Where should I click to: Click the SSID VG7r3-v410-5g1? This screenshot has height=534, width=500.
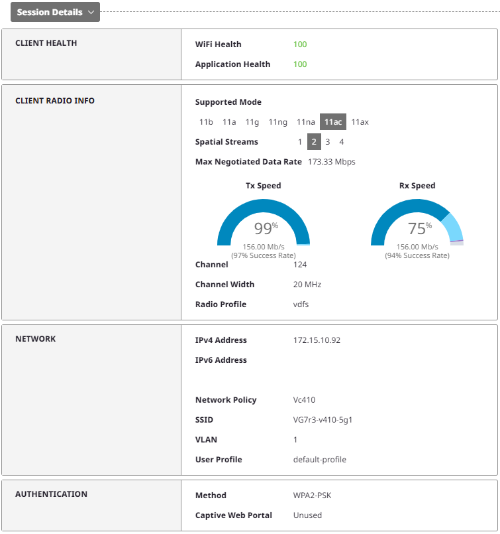tap(323, 420)
